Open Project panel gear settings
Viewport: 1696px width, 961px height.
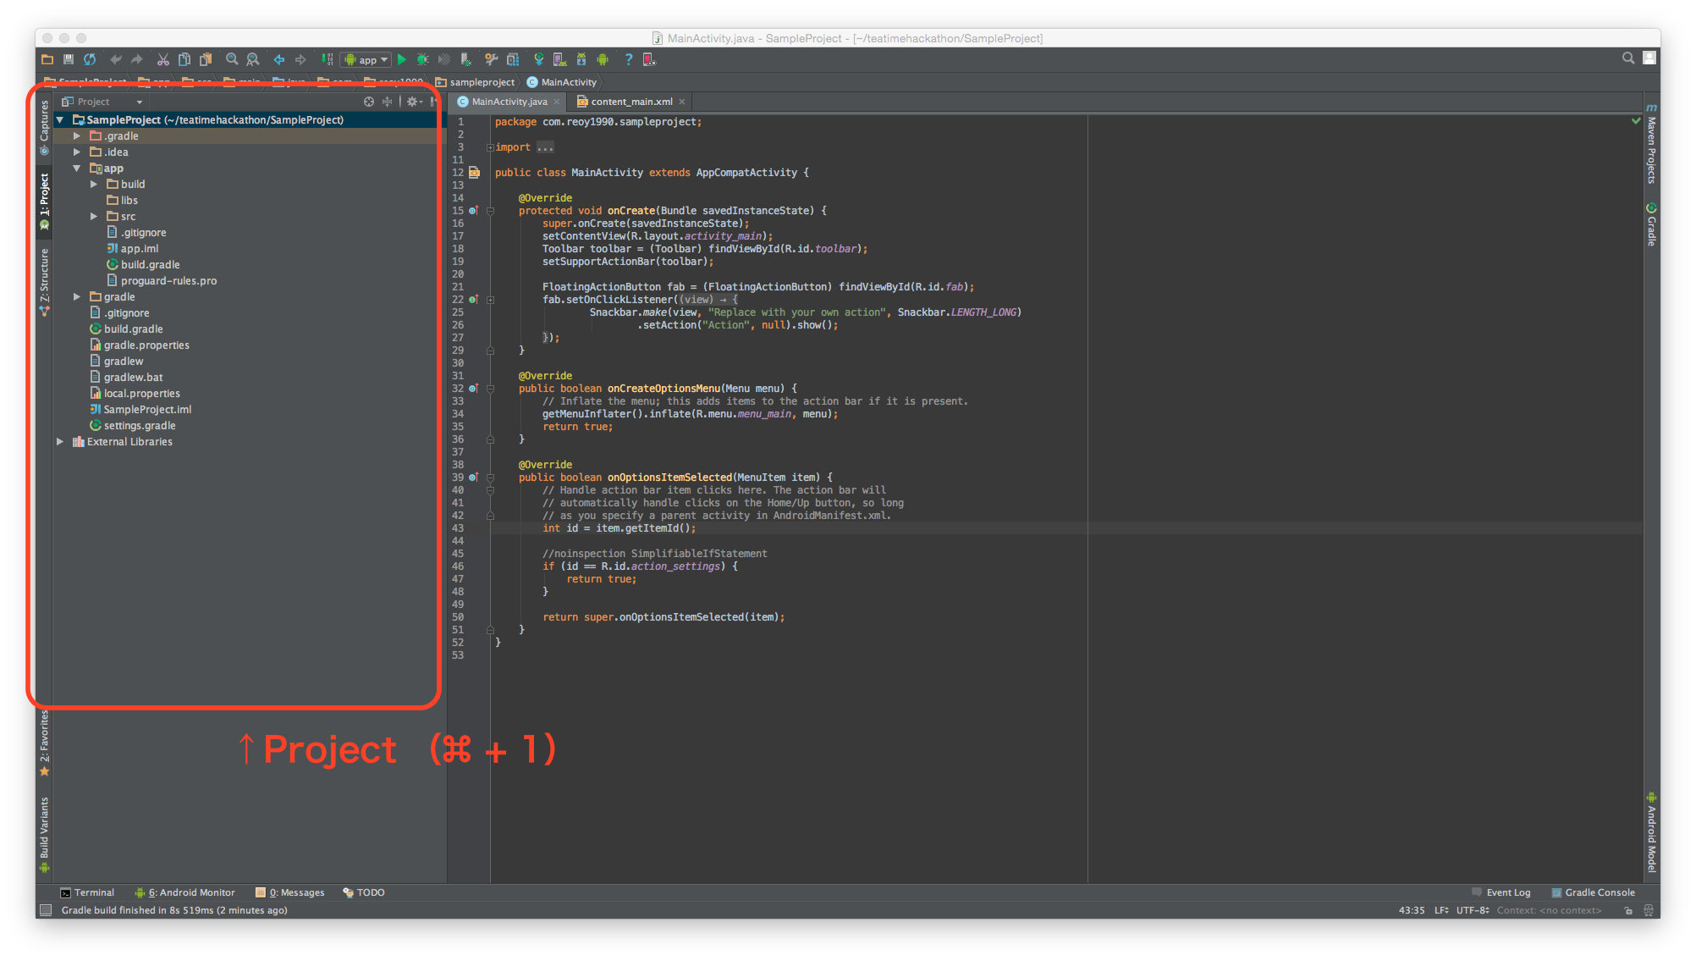pos(412,102)
